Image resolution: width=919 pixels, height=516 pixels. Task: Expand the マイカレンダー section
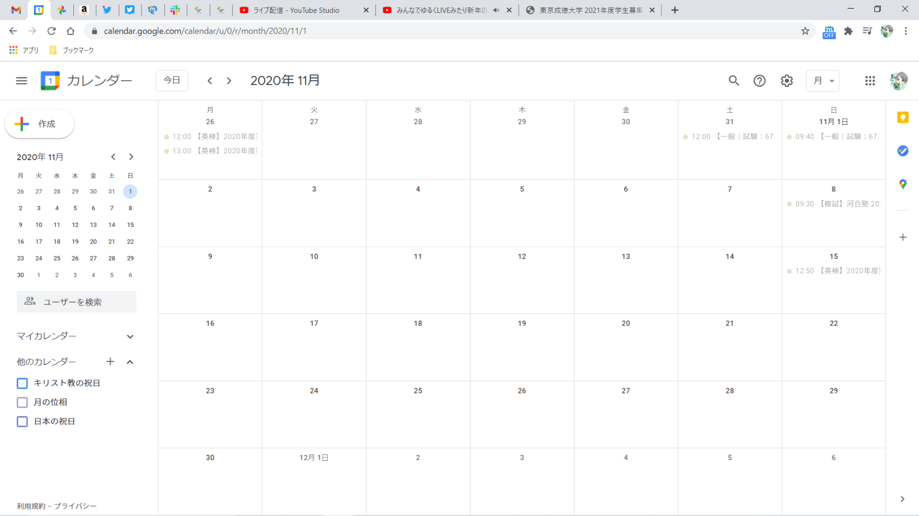click(130, 336)
